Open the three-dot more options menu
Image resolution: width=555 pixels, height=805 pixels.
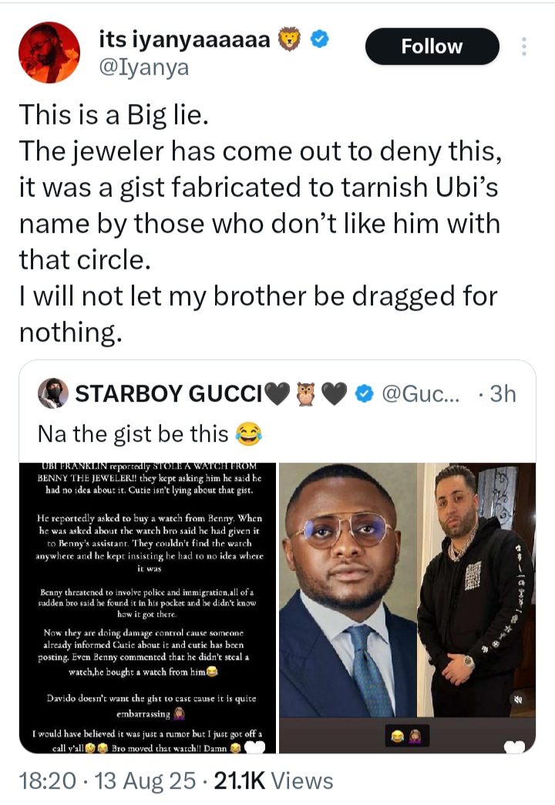(x=524, y=47)
